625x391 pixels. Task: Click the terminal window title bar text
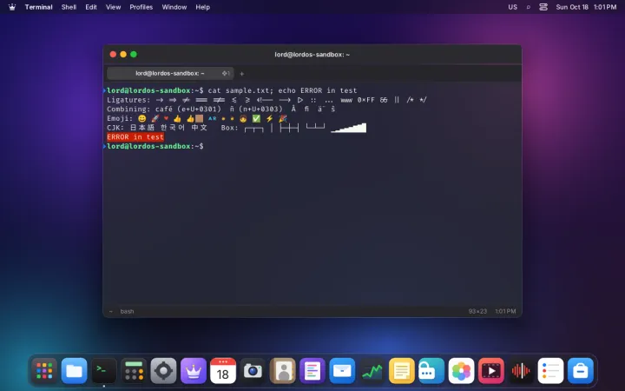tap(312, 54)
